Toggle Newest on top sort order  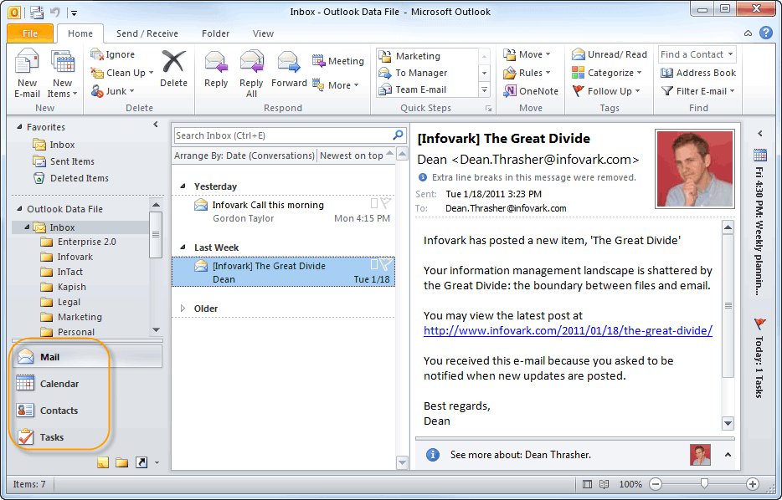357,156
